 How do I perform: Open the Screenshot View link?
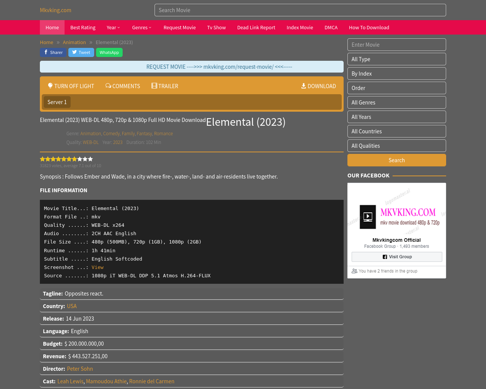click(98, 267)
